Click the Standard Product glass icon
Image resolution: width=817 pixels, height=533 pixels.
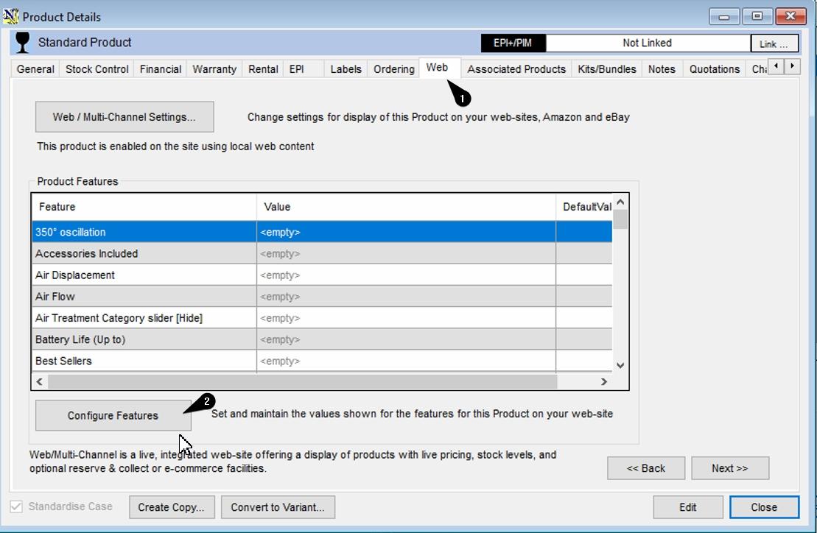(x=22, y=43)
